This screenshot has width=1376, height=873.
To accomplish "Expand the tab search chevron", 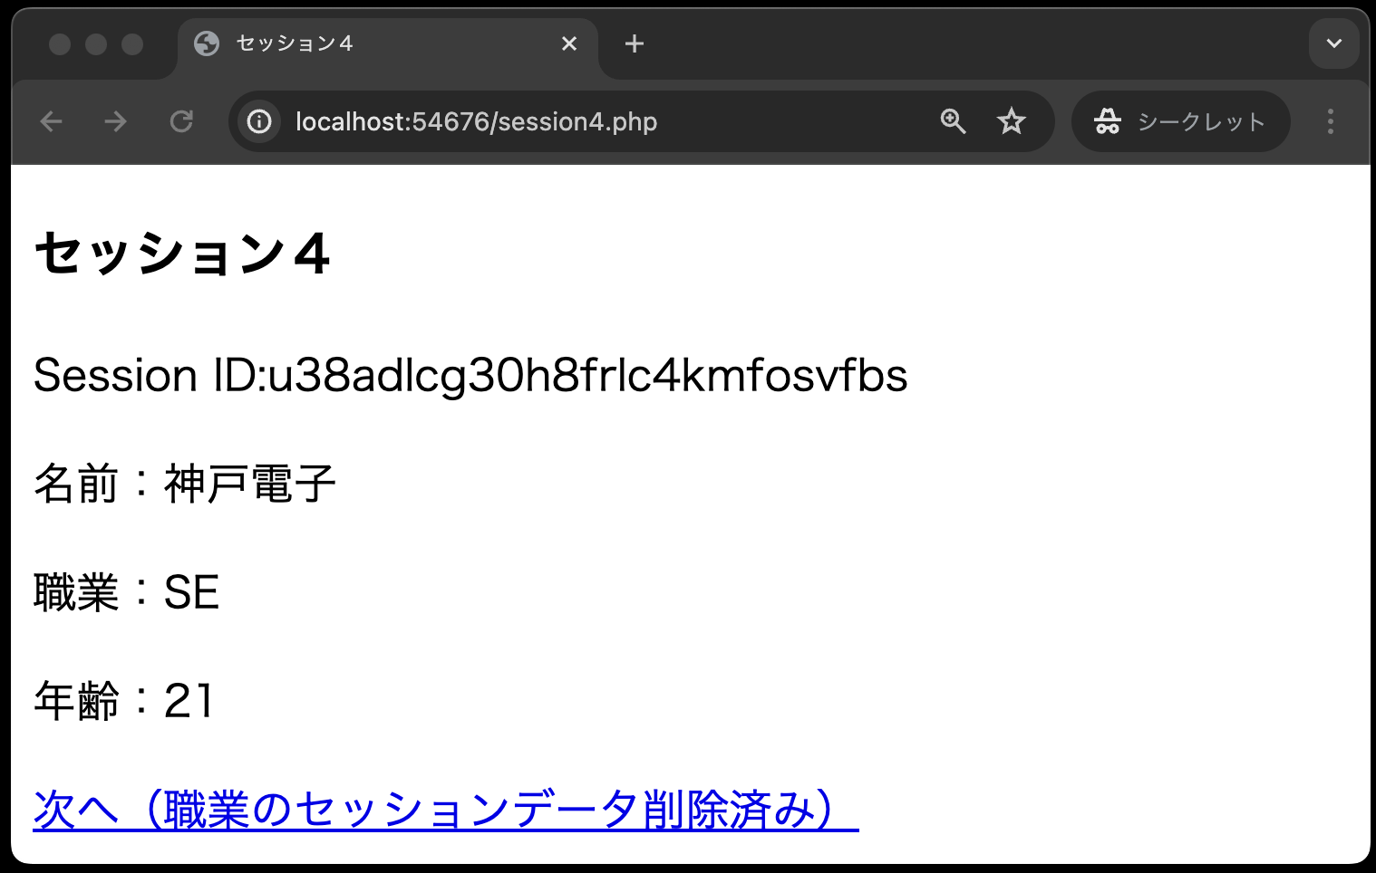I will pos(1333,43).
